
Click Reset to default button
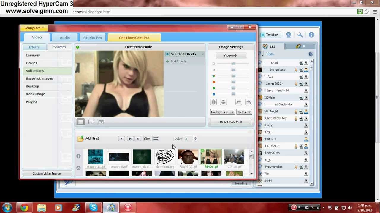231,122
